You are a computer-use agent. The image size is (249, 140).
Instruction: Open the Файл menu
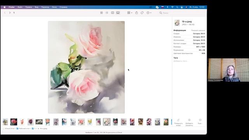click(20, 7)
